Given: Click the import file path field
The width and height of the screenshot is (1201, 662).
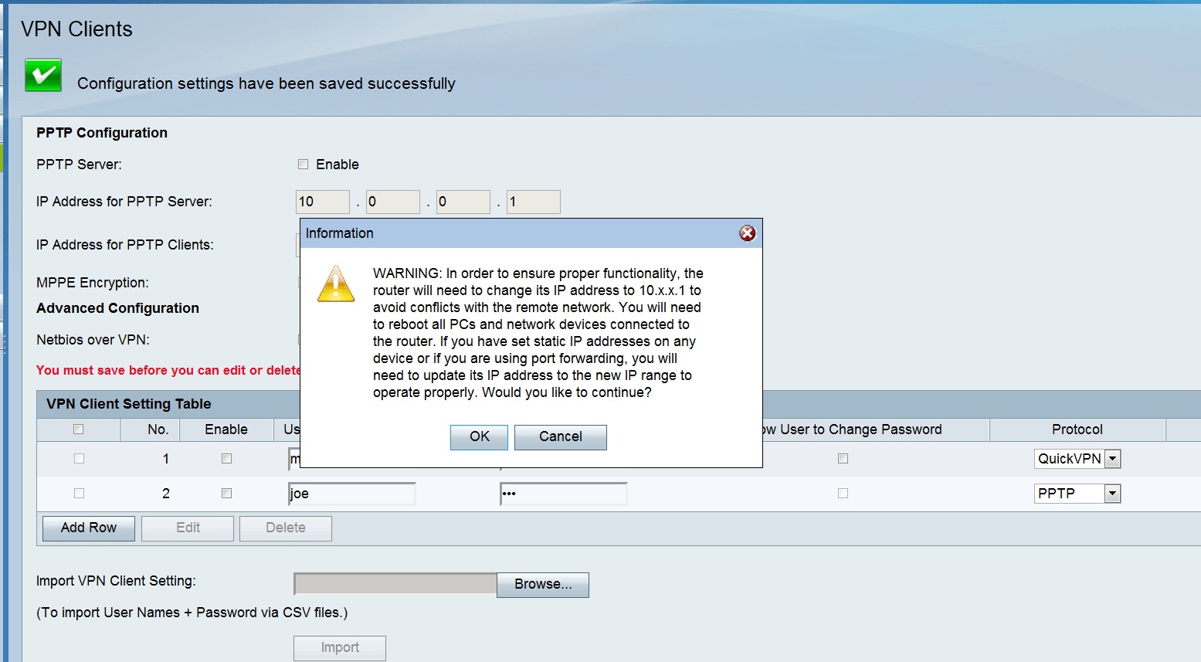Looking at the screenshot, I should (x=395, y=585).
